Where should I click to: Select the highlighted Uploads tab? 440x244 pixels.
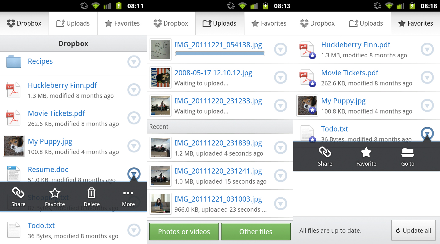(220, 23)
